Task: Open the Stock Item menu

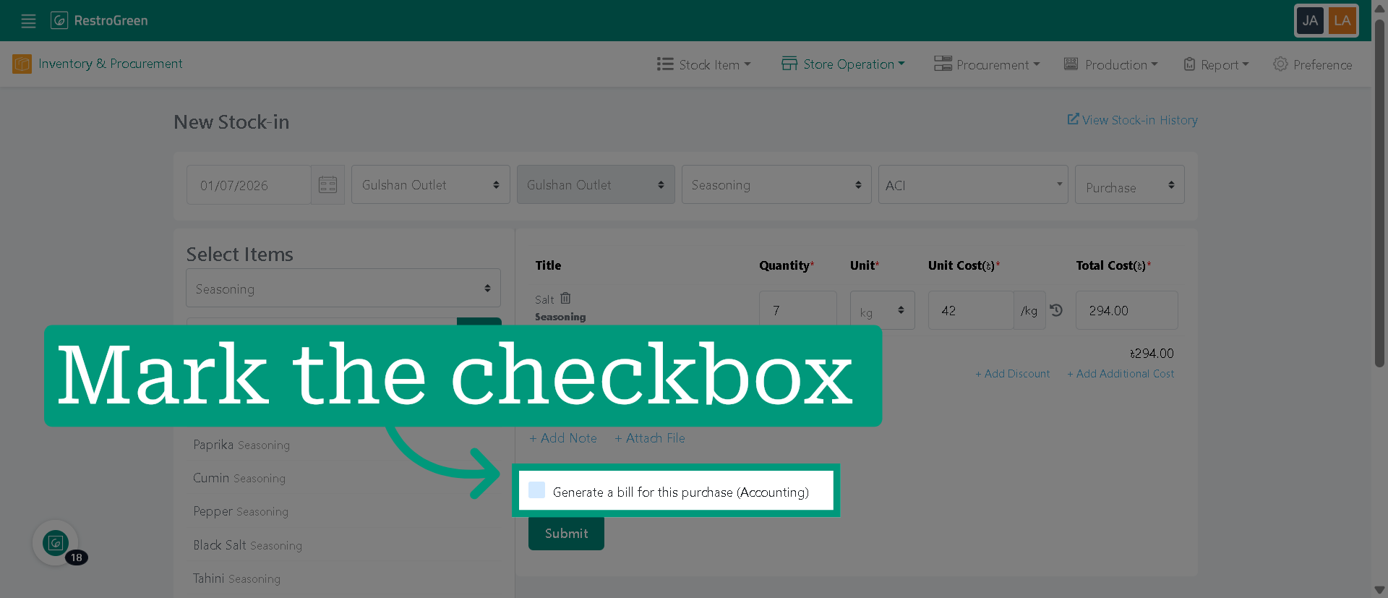Action: click(x=703, y=64)
